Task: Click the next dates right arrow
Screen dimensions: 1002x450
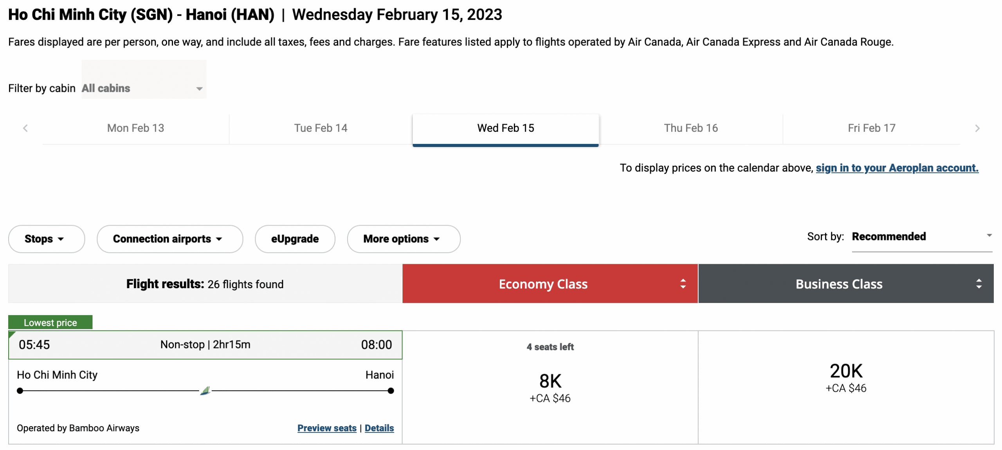Action: tap(977, 128)
